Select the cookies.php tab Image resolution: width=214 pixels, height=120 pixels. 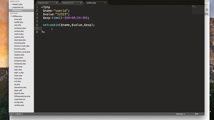pos(91,3)
